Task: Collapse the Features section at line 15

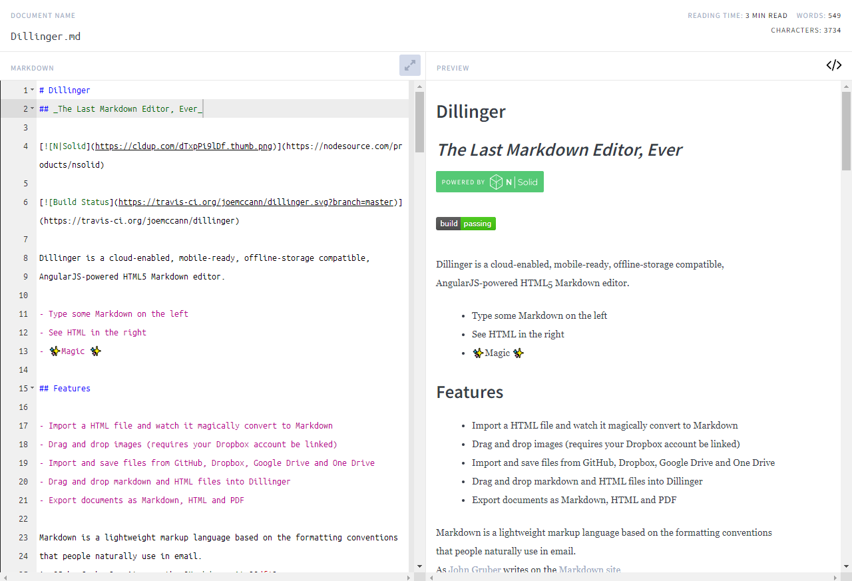Action: [32, 388]
